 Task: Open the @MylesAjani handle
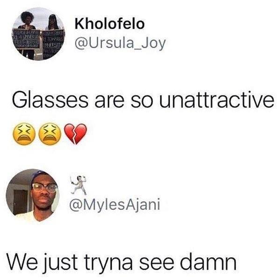[115, 205]
